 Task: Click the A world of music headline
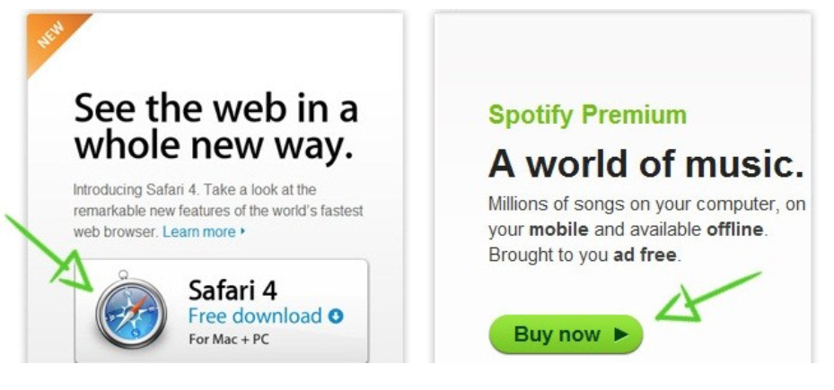(x=645, y=164)
